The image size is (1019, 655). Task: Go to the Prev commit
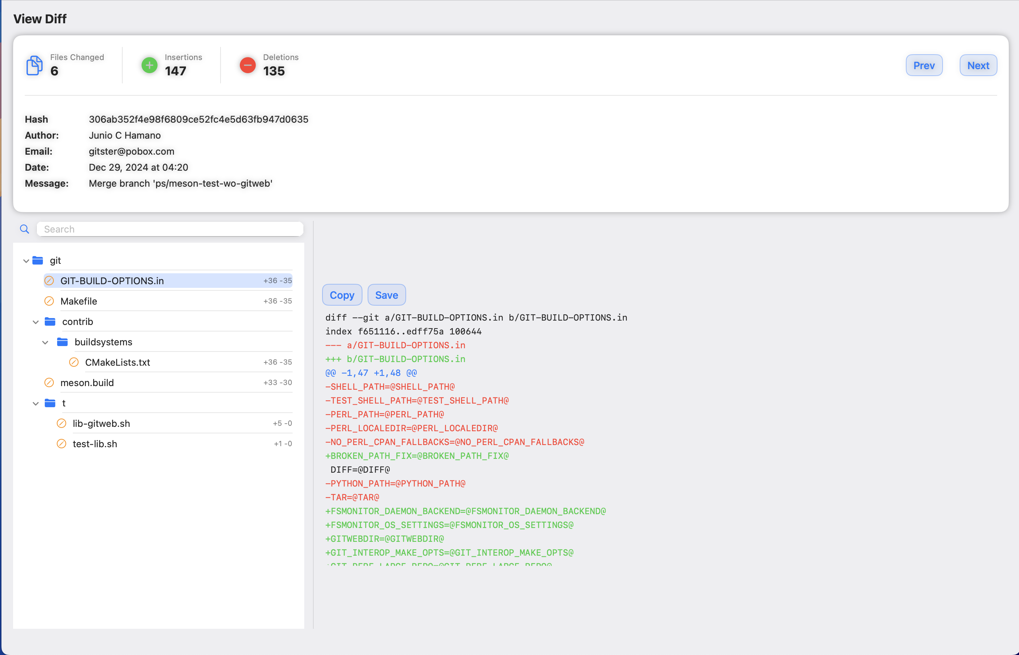pos(924,65)
